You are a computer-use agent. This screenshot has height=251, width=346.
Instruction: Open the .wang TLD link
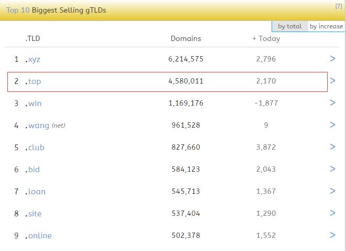tap(39, 125)
